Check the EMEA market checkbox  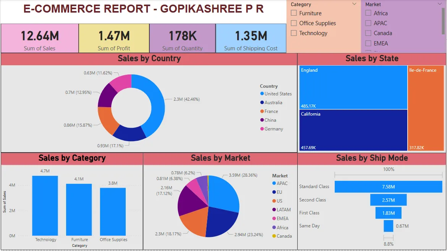pyautogui.click(x=368, y=43)
